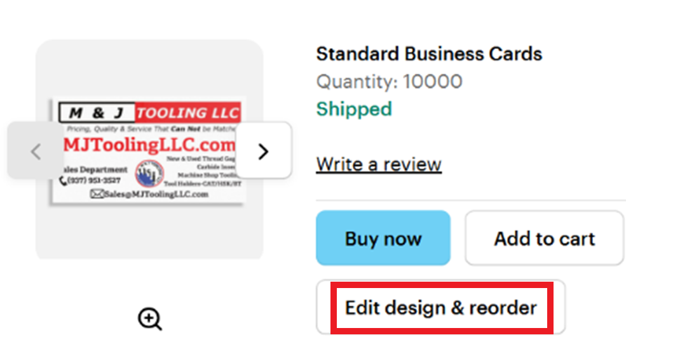Screen dimensions: 680x361
Task: Open Edit design & reorder
Action: click(x=441, y=308)
